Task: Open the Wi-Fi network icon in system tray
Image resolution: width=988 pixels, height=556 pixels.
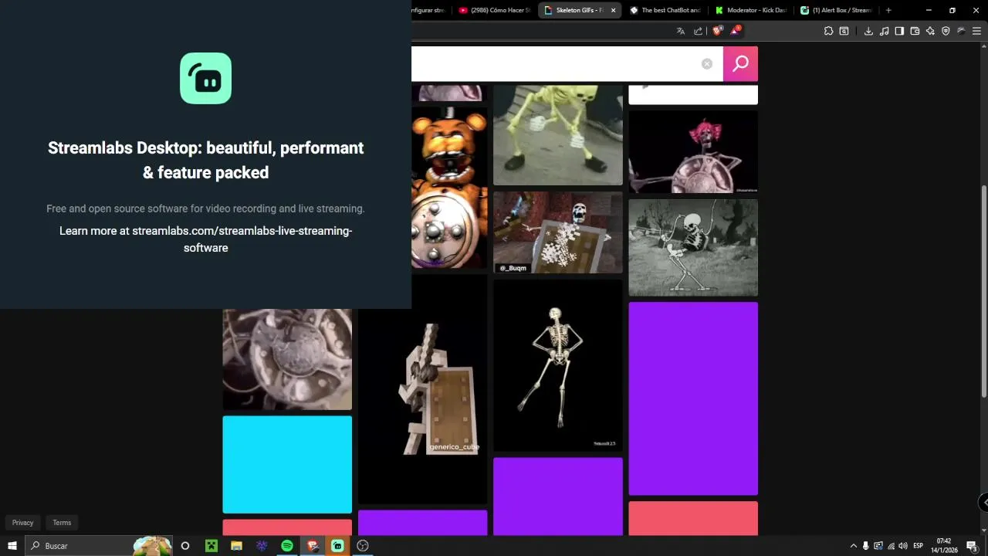Action: tap(891, 546)
